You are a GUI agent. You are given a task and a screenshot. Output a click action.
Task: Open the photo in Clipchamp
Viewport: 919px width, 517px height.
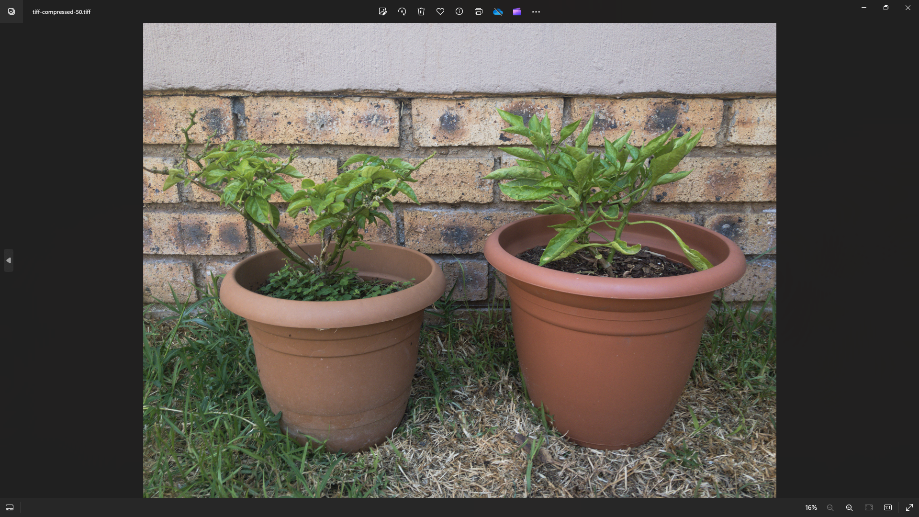[x=517, y=11]
